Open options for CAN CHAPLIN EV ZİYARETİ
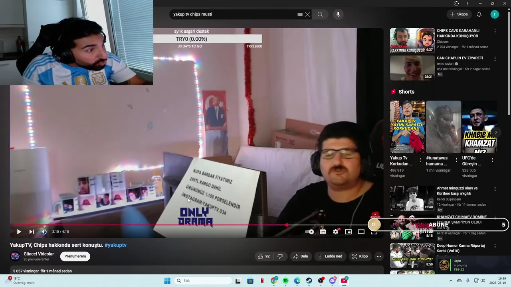 pyautogui.click(x=495, y=59)
